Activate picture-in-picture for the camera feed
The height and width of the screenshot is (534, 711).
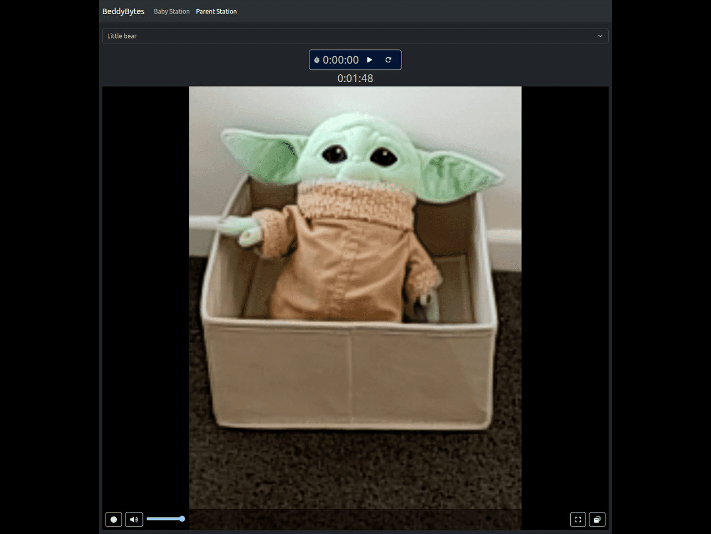[597, 519]
